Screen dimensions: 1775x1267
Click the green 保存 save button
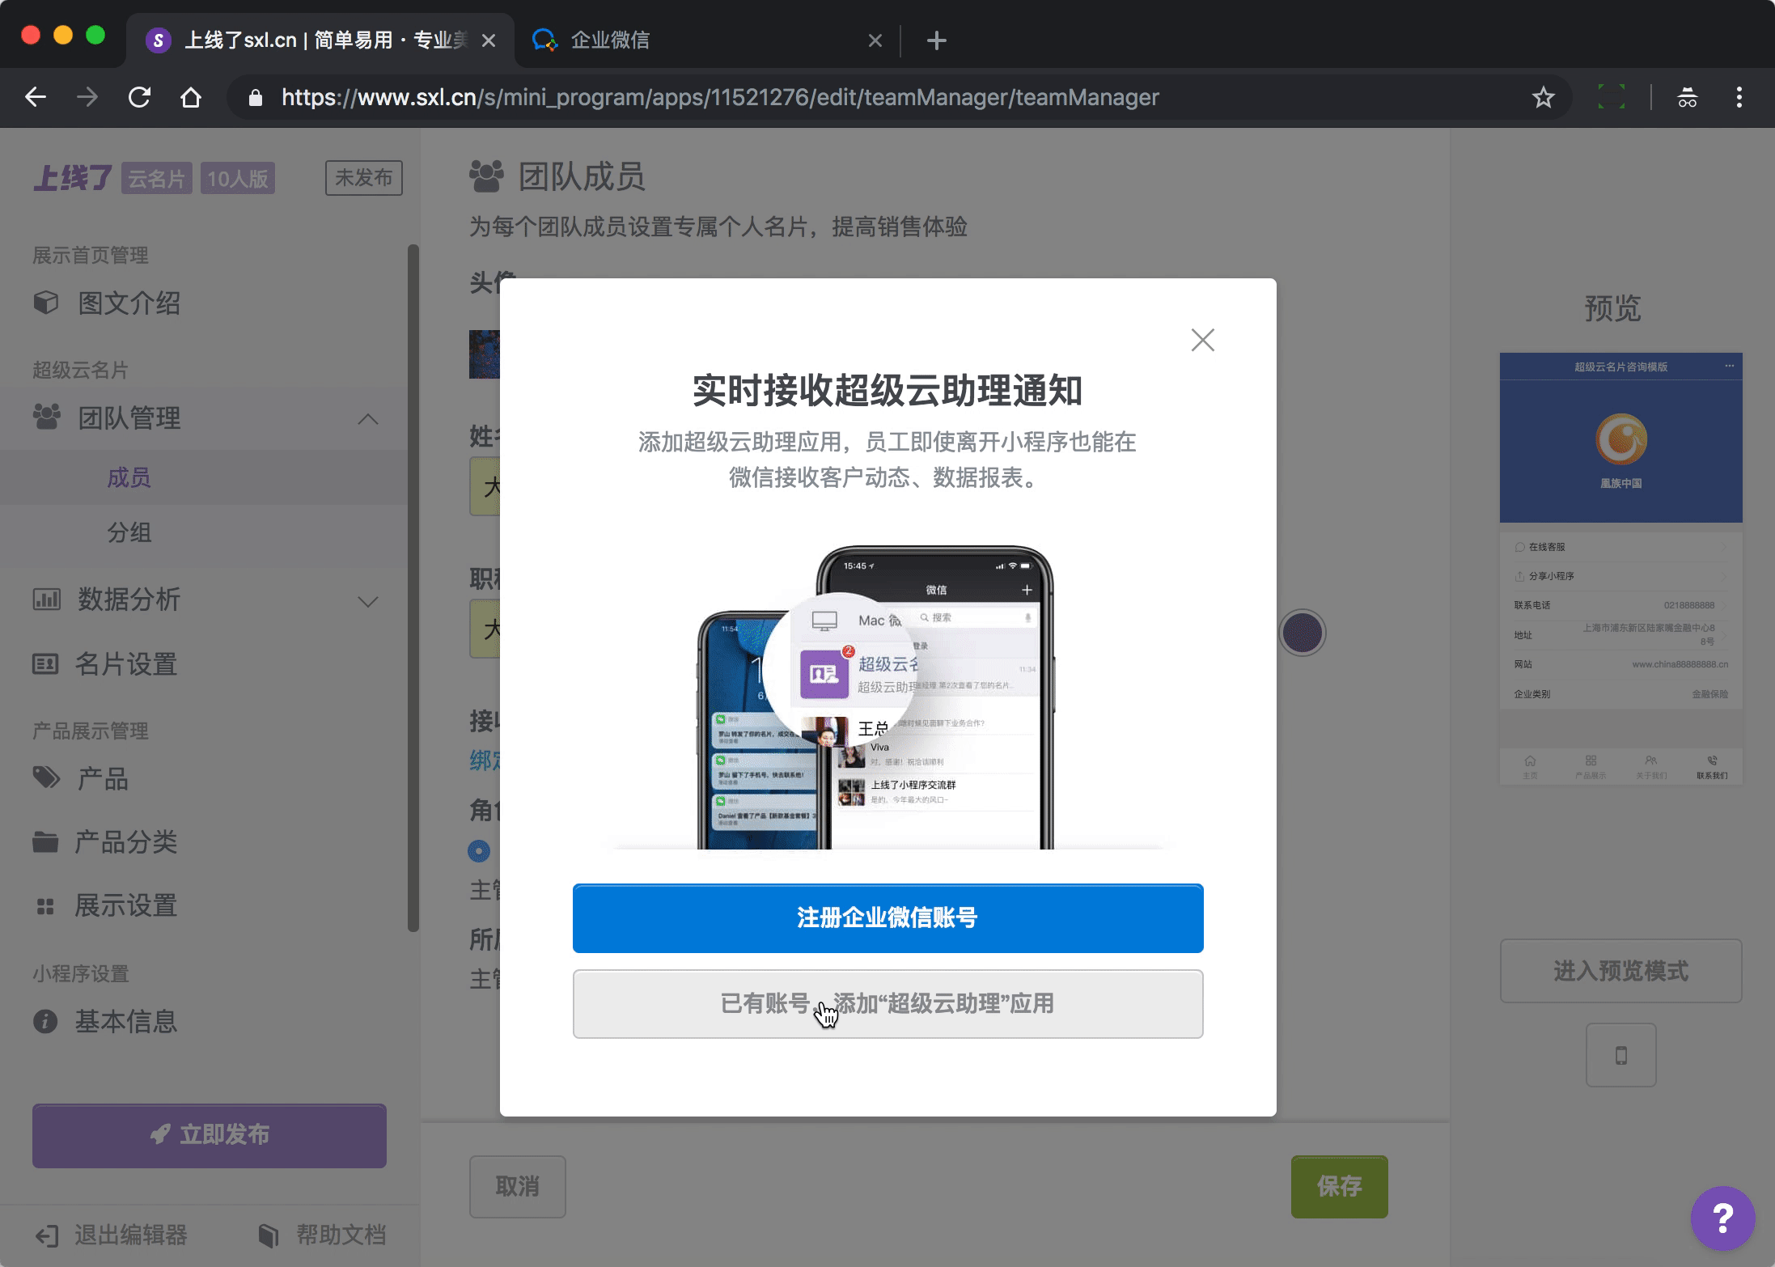pos(1339,1187)
